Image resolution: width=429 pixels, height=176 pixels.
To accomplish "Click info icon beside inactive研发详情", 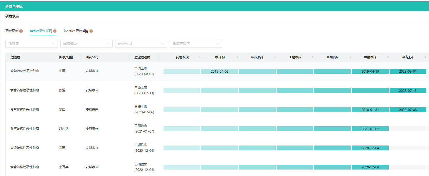I will point(91,31).
